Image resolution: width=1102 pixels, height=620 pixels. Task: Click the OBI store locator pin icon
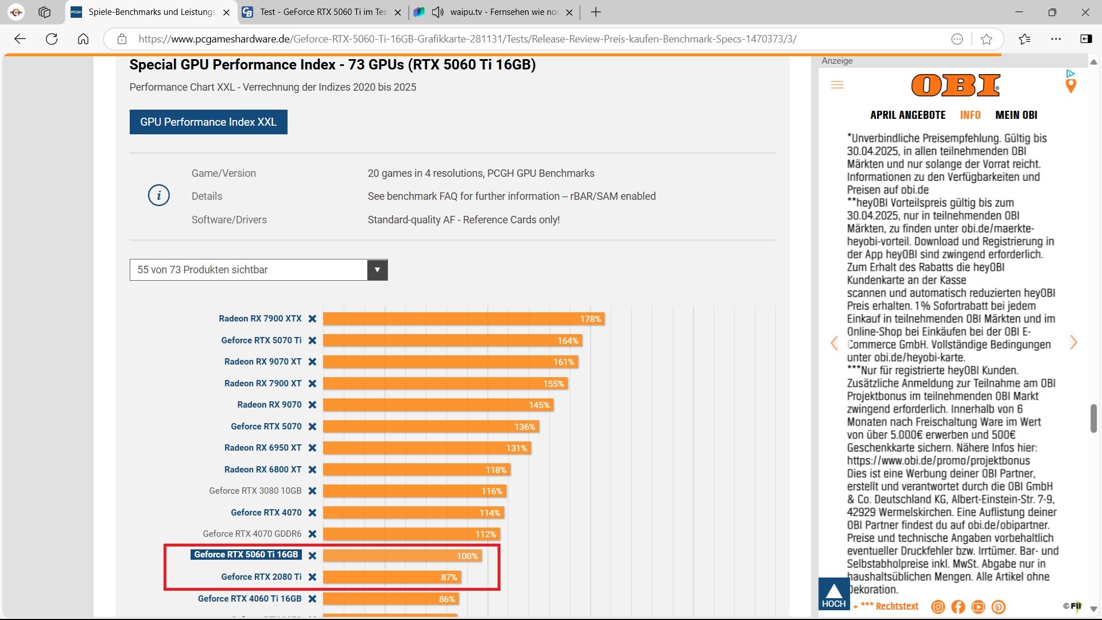coord(1070,86)
